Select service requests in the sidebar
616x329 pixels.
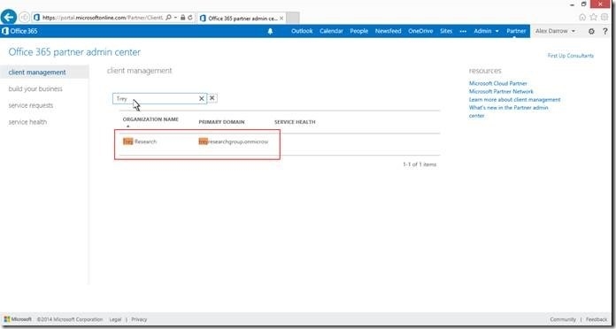31,105
